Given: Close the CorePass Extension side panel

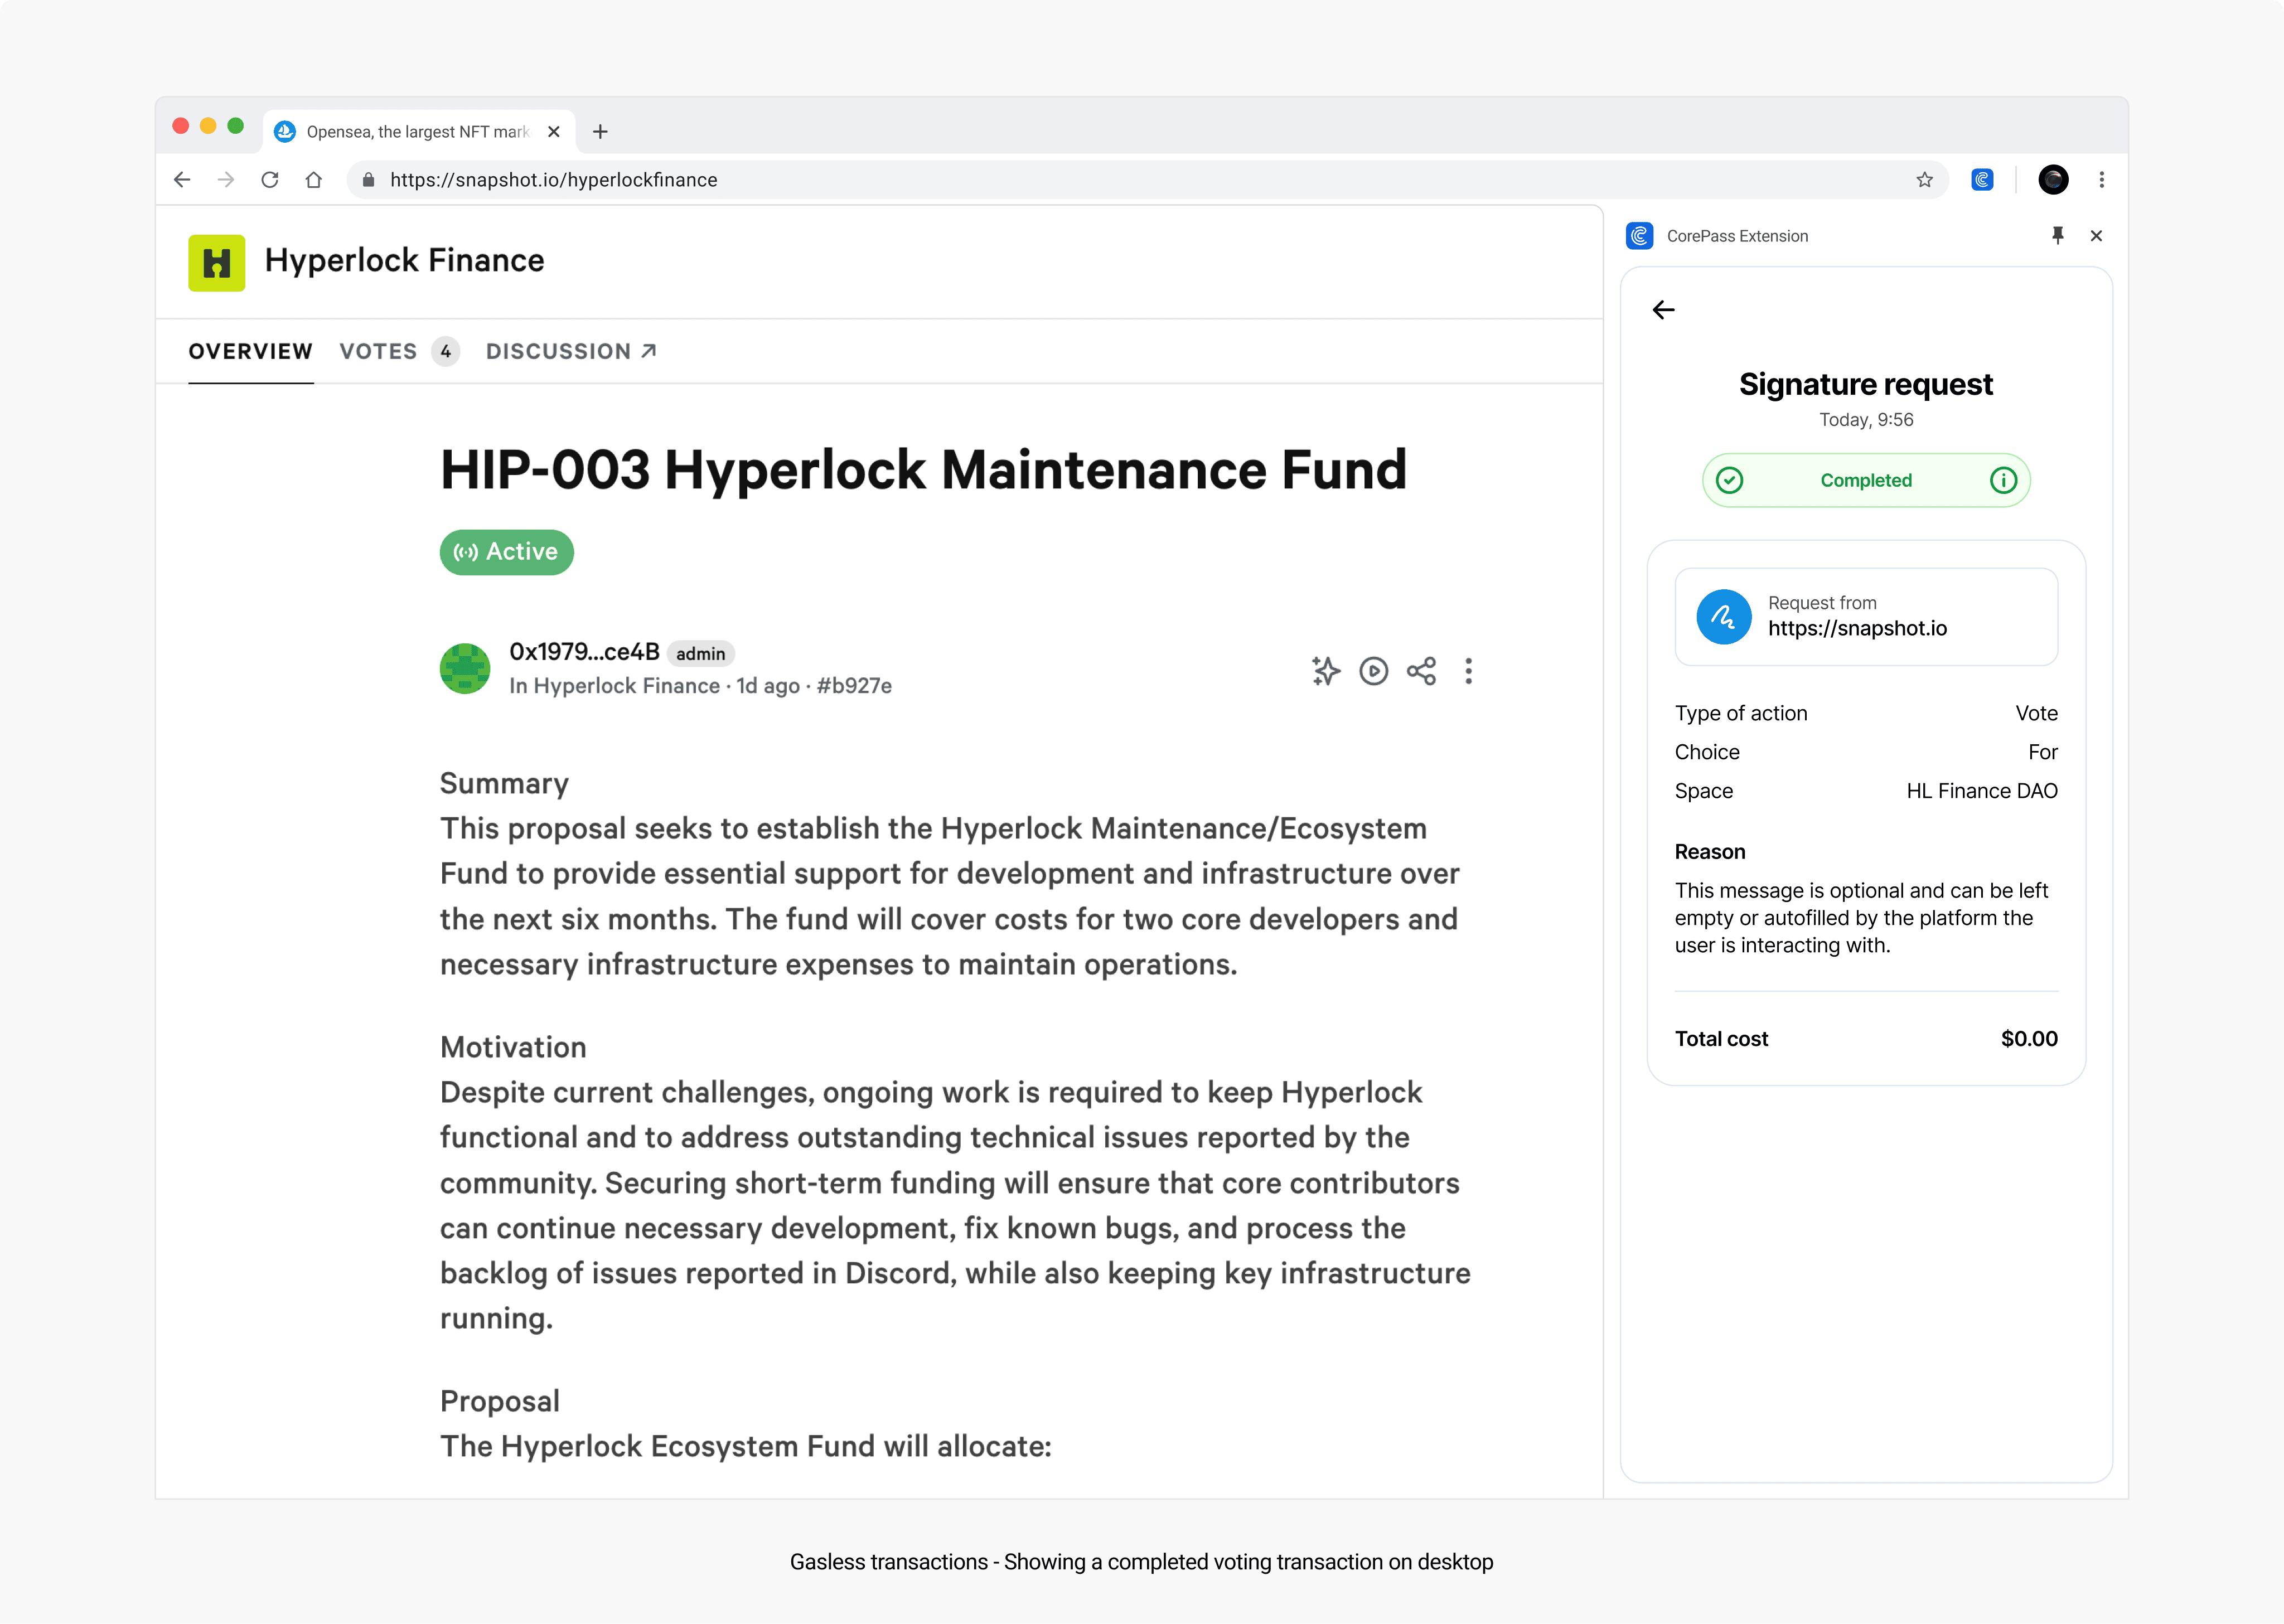Looking at the screenshot, I should coord(2096,236).
